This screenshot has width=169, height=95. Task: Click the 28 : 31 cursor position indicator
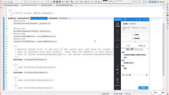point(128,94)
